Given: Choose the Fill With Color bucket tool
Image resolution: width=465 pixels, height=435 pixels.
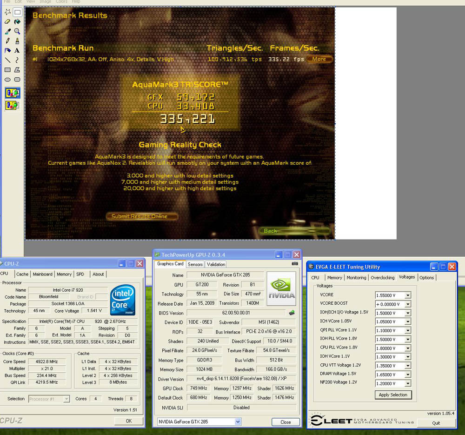Looking at the screenshot, I should pyautogui.click(x=18, y=22).
